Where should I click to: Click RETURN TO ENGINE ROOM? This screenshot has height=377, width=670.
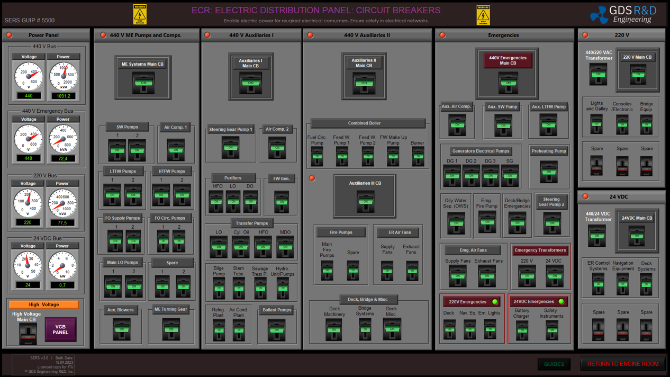click(x=622, y=364)
